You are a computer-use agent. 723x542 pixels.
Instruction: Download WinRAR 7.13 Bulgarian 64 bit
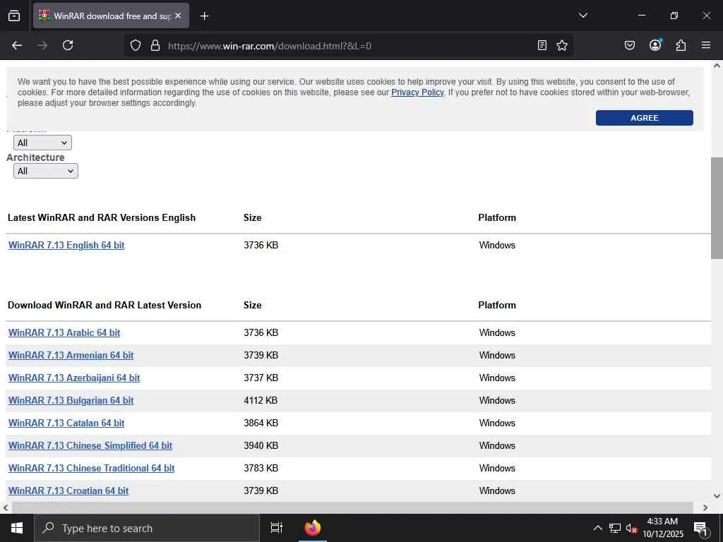click(x=71, y=401)
